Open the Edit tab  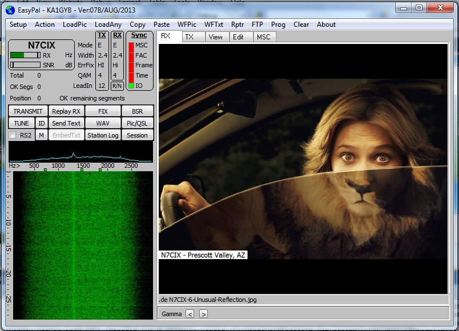[238, 37]
